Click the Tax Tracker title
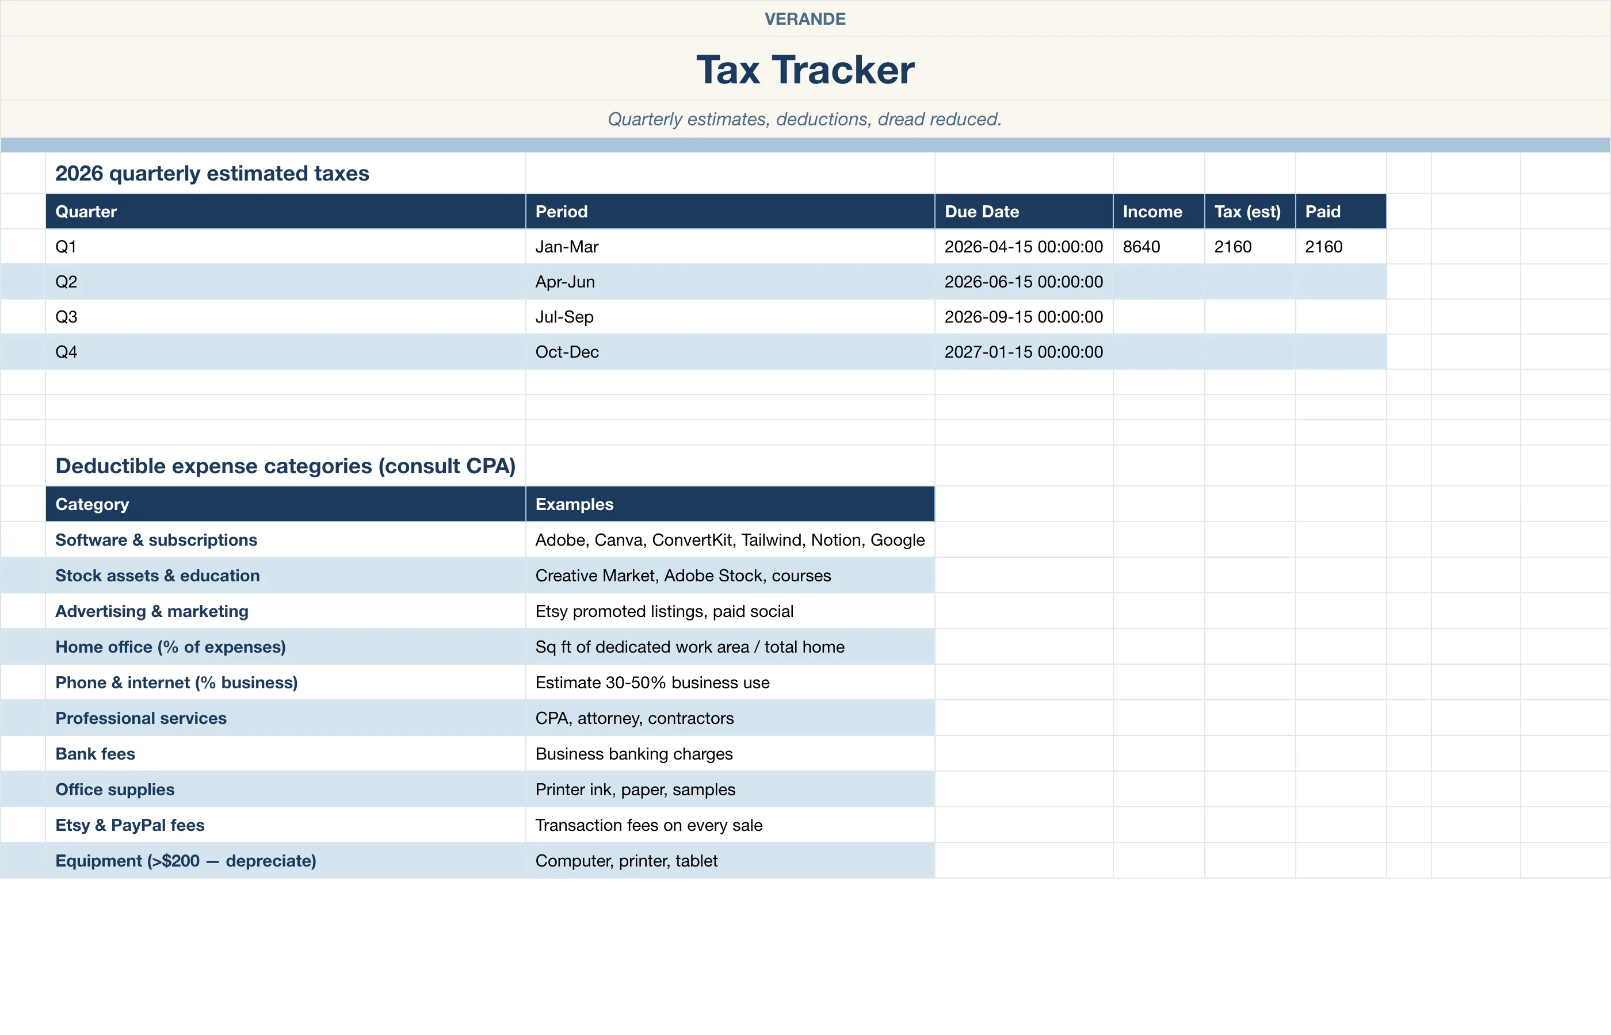This screenshot has width=1611, height=1035. (x=805, y=69)
